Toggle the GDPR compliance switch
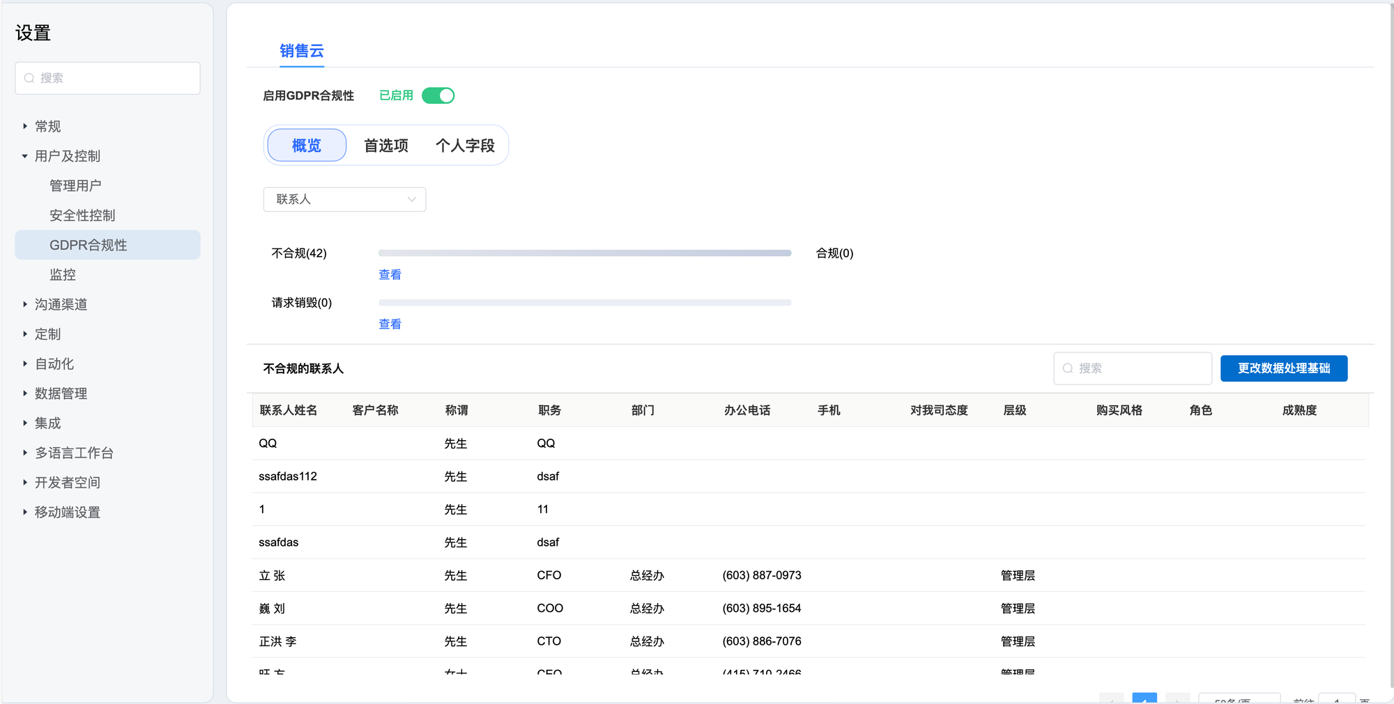The image size is (1394, 704). click(x=438, y=95)
